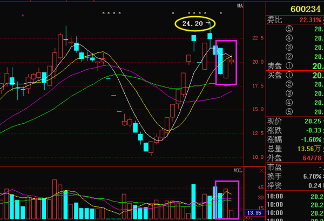
Task: Select stock code 600234 header
Action: 304,9
